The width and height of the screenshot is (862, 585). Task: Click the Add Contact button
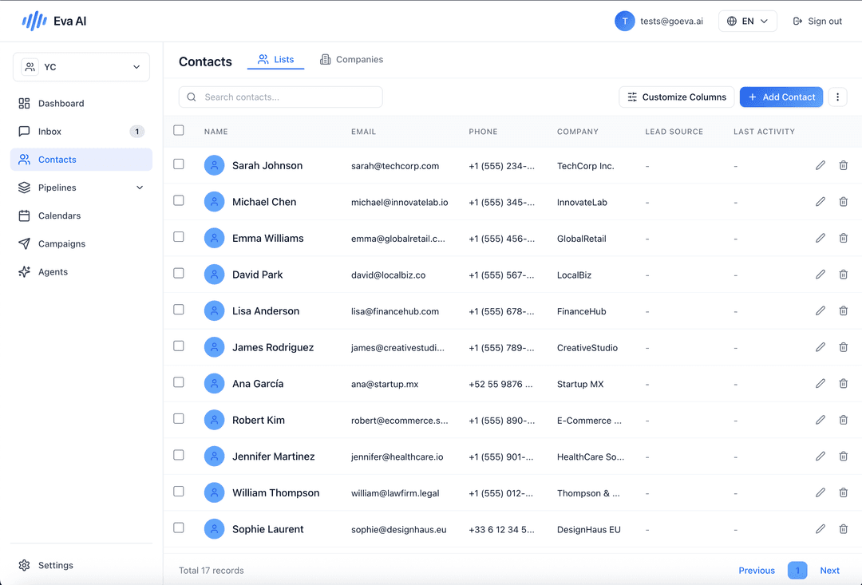(x=781, y=97)
